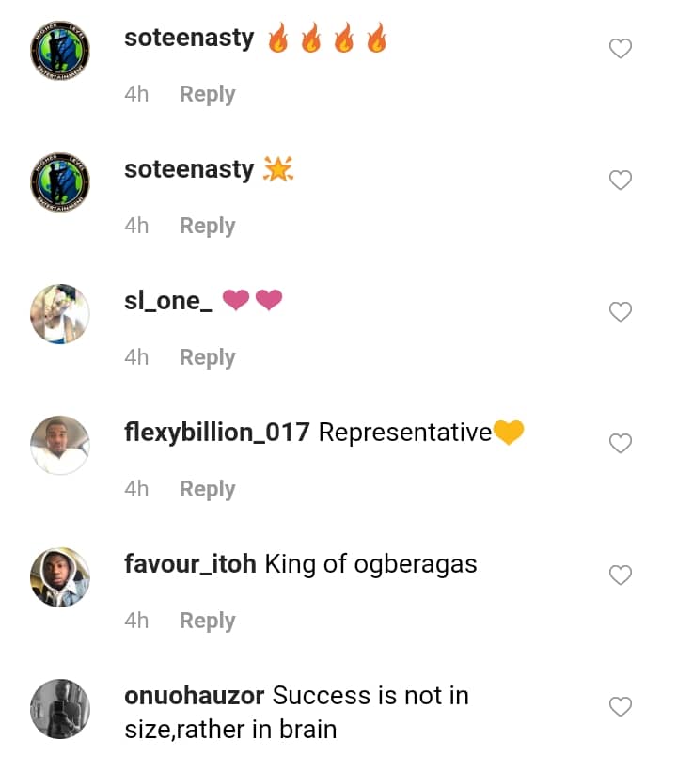Image resolution: width=677 pixels, height=772 pixels.
Task: Tap flexybillion_017's profile picture
Action: click(60, 446)
